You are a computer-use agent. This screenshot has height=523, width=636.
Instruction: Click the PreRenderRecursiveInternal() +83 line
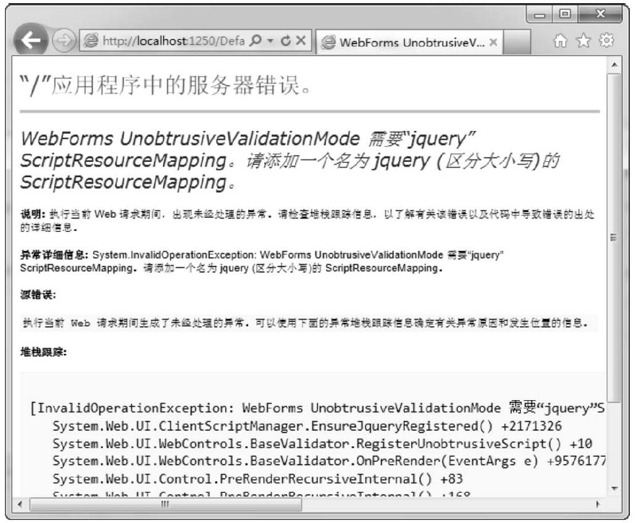click(x=257, y=479)
